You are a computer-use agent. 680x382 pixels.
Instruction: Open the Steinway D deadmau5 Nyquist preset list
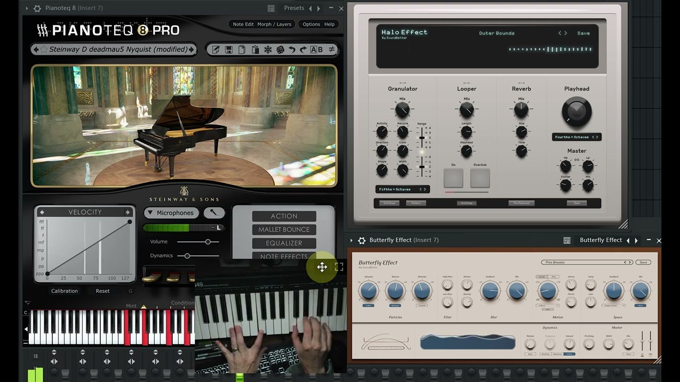(118, 49)
